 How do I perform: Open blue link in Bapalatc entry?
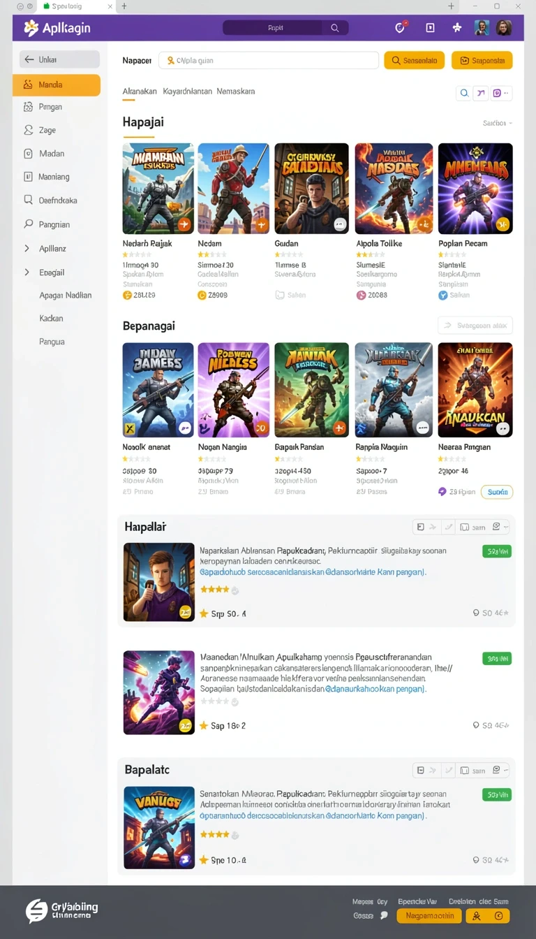coord(313,815)
